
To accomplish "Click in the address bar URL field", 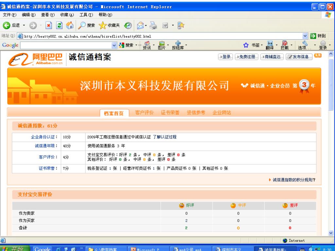I will tap(160, 36).
